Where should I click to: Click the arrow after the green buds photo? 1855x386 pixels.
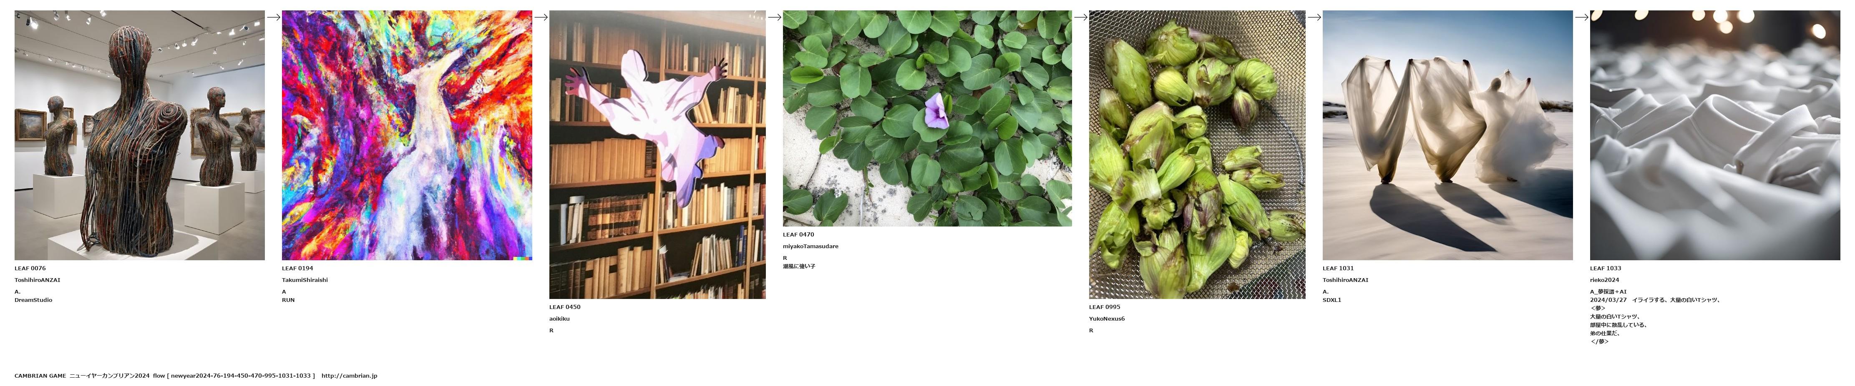coord(1314,17)
